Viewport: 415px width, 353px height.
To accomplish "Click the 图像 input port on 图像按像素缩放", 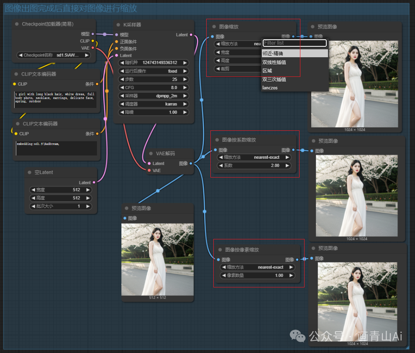I will tap(218, 259).
